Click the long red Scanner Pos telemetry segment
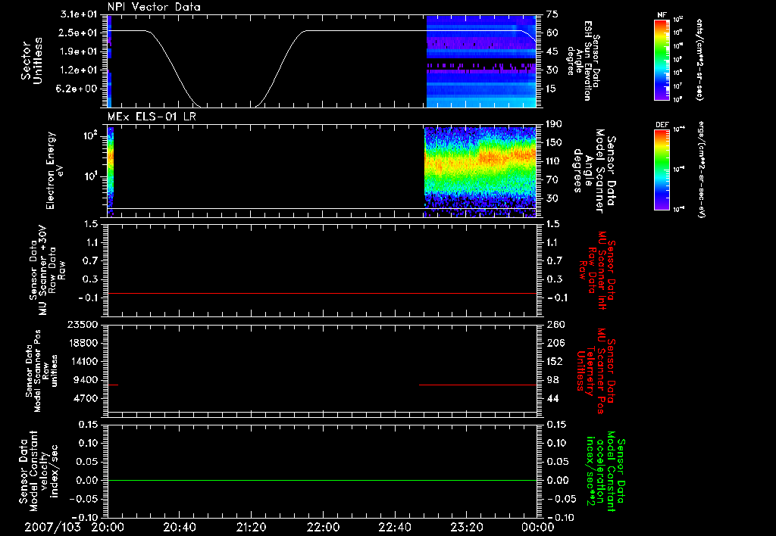This screenshot has height=536, width=776. coord(477,385)
